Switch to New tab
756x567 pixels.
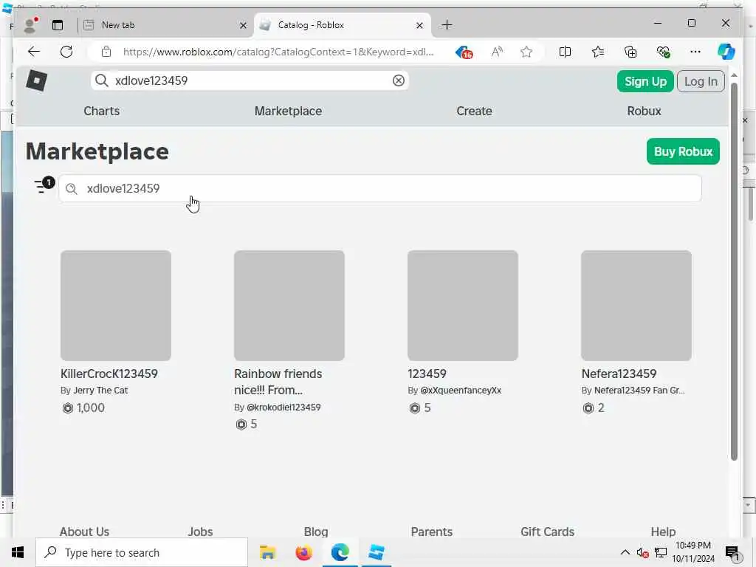pyautogui.click(x=165, y=25)
